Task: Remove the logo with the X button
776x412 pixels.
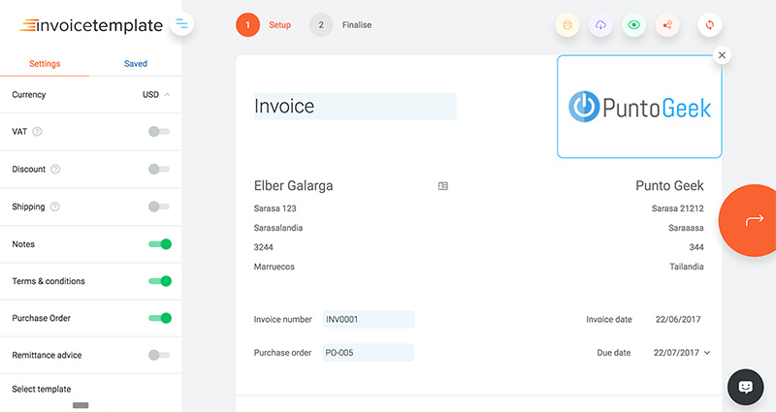Action: click(721, 56)
